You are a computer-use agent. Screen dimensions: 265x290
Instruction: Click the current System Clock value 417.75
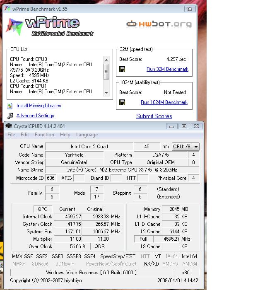[x=68, y=224]
